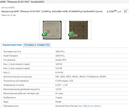129x108 pixels.
Task: Select the Производитель row label
Action: pos(11,106)
